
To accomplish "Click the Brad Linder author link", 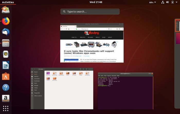I will tap(79, 56).
